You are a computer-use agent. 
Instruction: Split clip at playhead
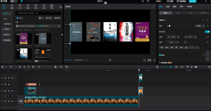point(20,67)
